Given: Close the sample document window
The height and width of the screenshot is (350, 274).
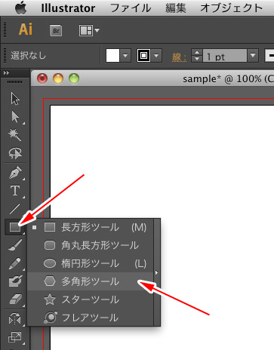Looking at the screenshot, I should 42,78.
